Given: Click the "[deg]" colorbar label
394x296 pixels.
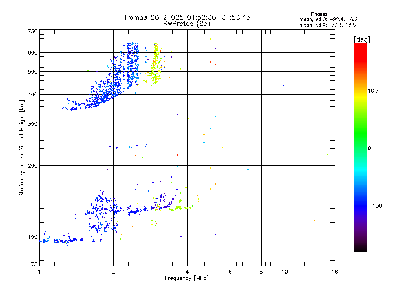Looking at the screenshot, I should point(361,39).
